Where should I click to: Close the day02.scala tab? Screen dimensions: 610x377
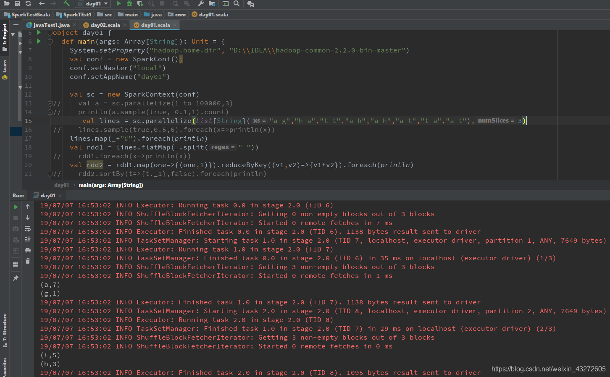click(x=125, y=25)
